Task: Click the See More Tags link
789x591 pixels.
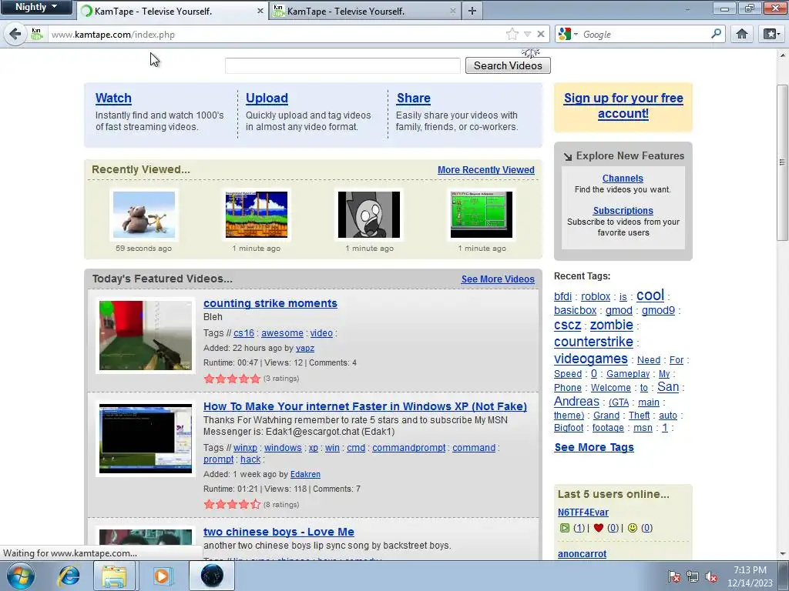Action: coord(594,447)
